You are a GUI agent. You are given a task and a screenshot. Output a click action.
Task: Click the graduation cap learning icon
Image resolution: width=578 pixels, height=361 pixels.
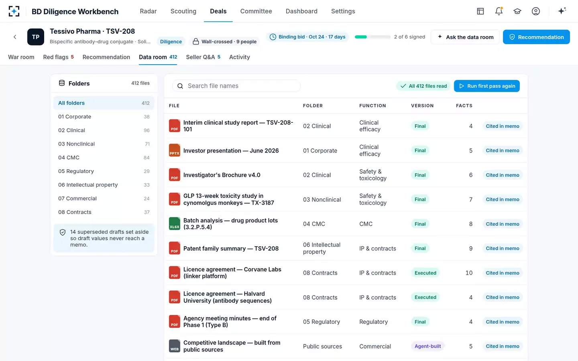[517, 11]
